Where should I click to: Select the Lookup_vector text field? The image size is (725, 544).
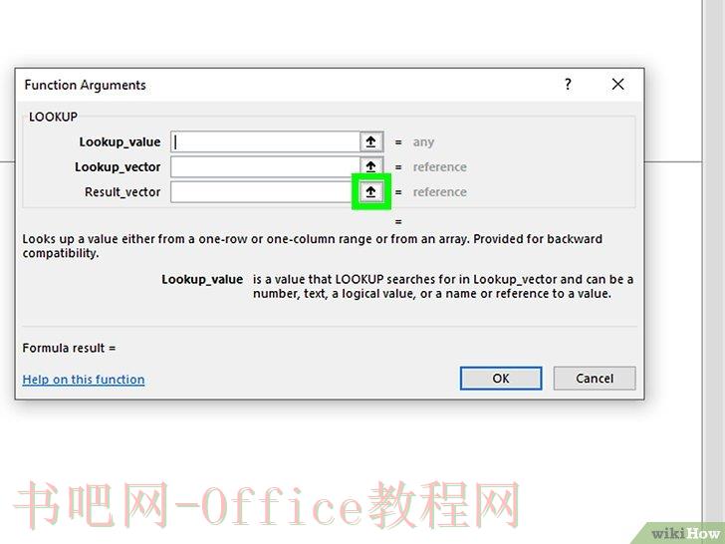click(265, 166)
